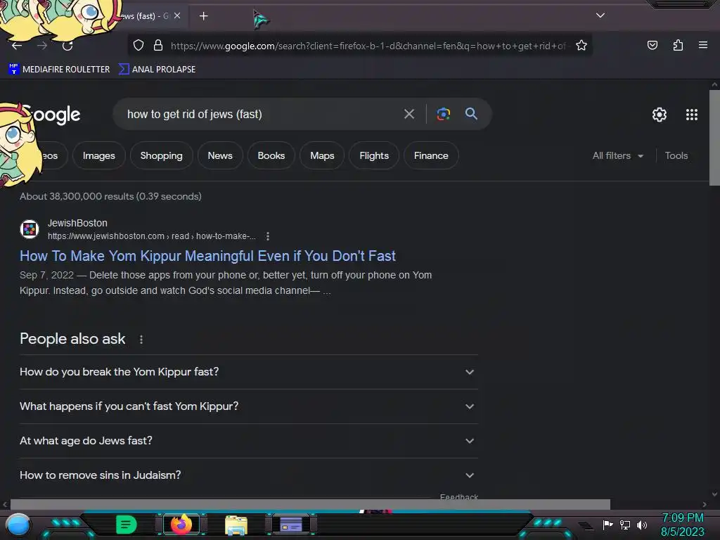Open the Windows Start orb
Image resolution: width=720 pixels, height=540 pixels.
(19, 525)
